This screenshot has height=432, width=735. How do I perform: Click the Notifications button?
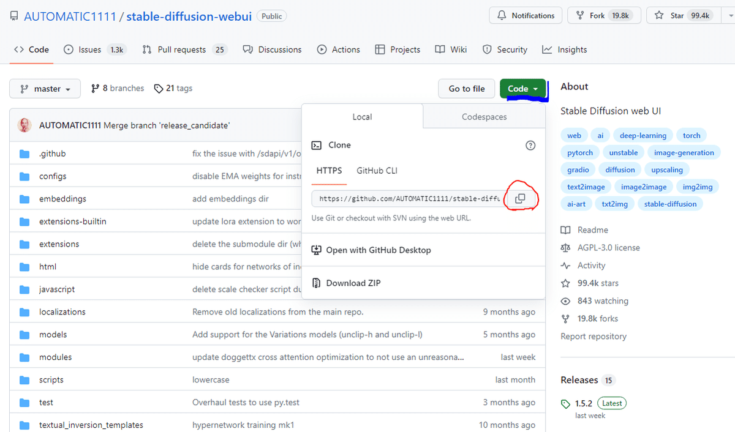click(526, 16)
